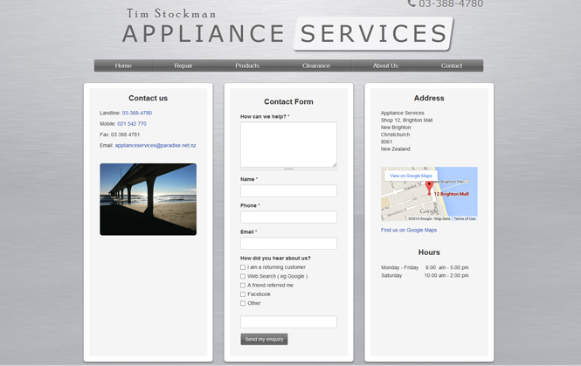The height and width of the screenshot is (366, 581).
Task: Click the text field below Other
Action: pyautogui.click(x=288, y=322)
